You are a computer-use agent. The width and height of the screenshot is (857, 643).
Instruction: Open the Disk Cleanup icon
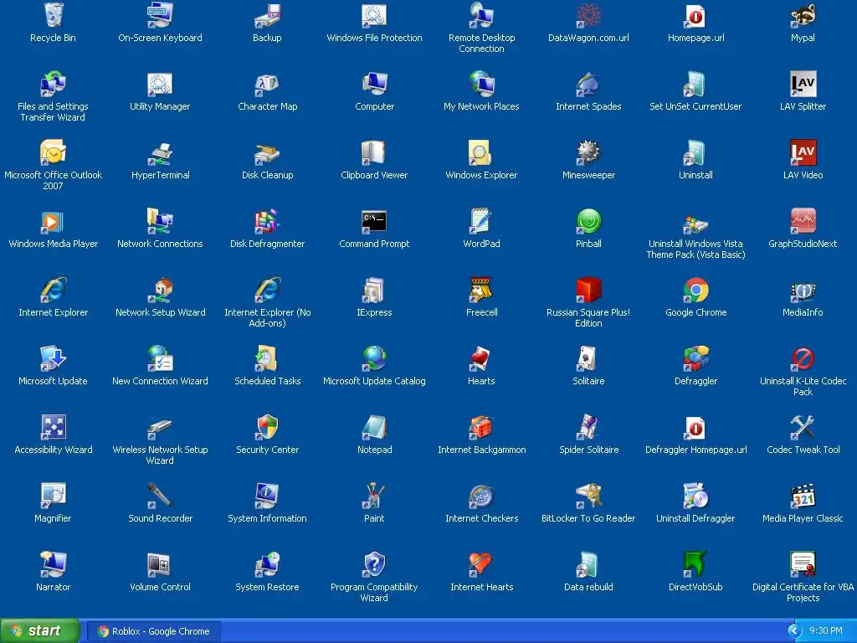point(267,152)
